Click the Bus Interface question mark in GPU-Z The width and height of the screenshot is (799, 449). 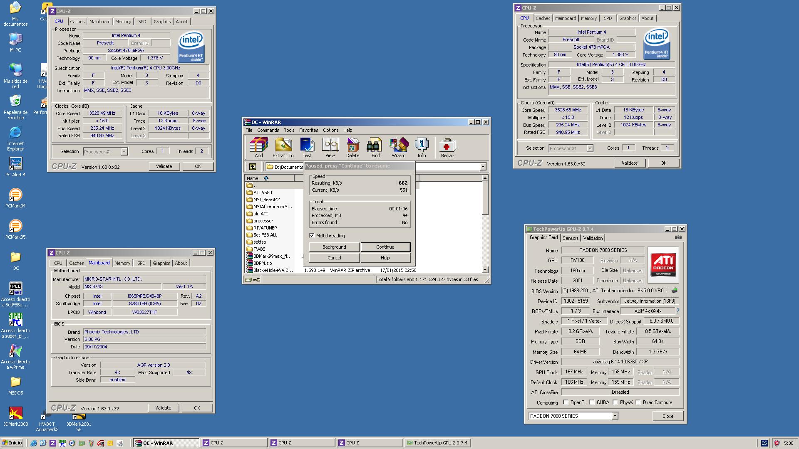677,311
